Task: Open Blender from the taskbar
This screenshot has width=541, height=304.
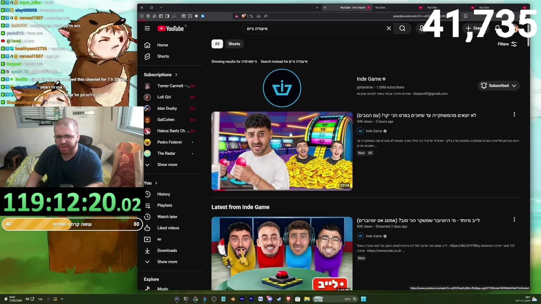Action: (x=233, y=299)
